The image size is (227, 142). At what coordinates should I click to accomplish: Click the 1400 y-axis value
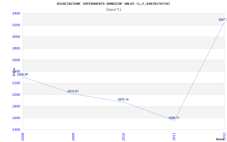tap(16, 130)
